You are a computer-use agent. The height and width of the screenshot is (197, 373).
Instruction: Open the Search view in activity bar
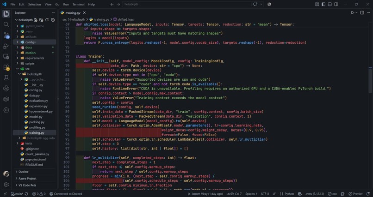click(x=6, y=24)
